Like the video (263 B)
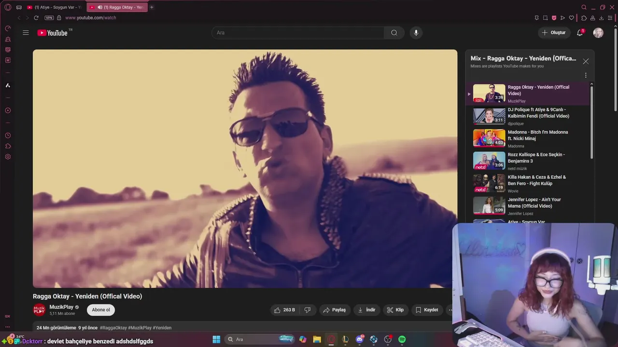The width and height of the screenshot is (618, 347). click(284, 310)
